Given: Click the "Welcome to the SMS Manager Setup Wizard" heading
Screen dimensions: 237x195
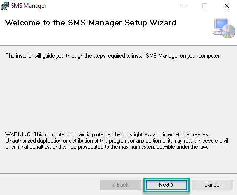Looking at the screenshot, I should click(91, 23).
